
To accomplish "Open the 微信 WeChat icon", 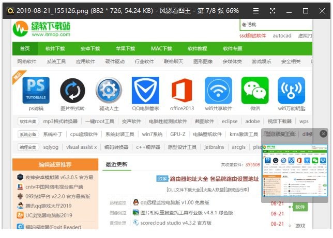I will [255, 90].
